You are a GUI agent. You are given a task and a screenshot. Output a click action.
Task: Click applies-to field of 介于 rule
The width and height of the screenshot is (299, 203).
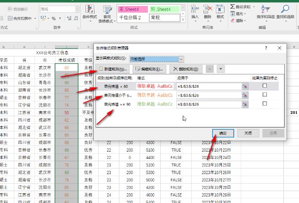pyautogui.click(x=209, y=96)
